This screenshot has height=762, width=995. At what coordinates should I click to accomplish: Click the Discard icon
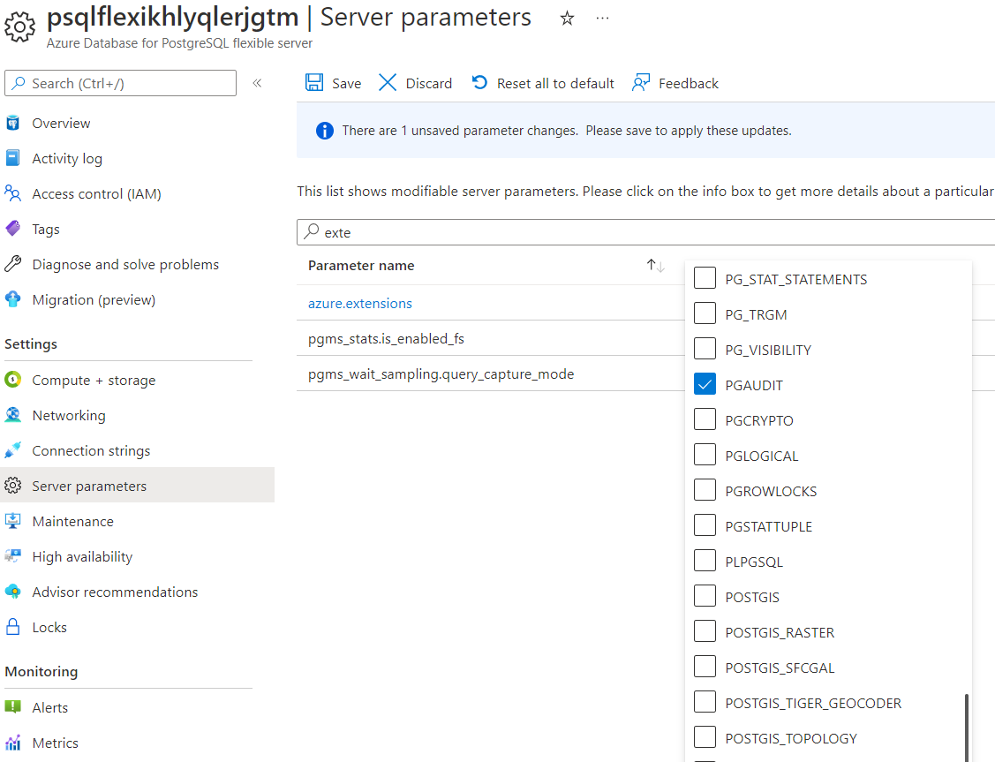tap(387, 82)
